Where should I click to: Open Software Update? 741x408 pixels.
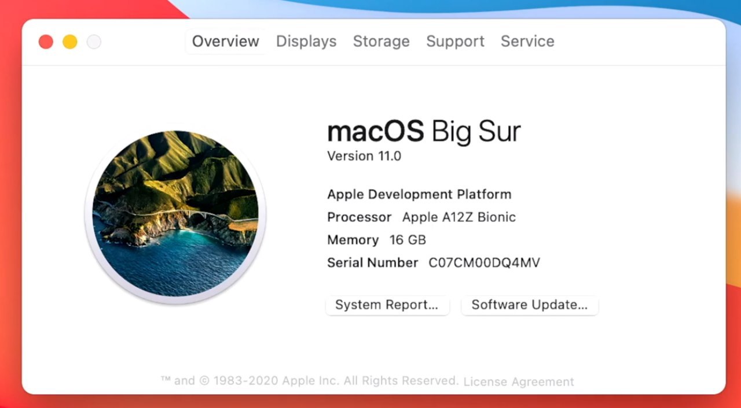click(x=530, y=305)
